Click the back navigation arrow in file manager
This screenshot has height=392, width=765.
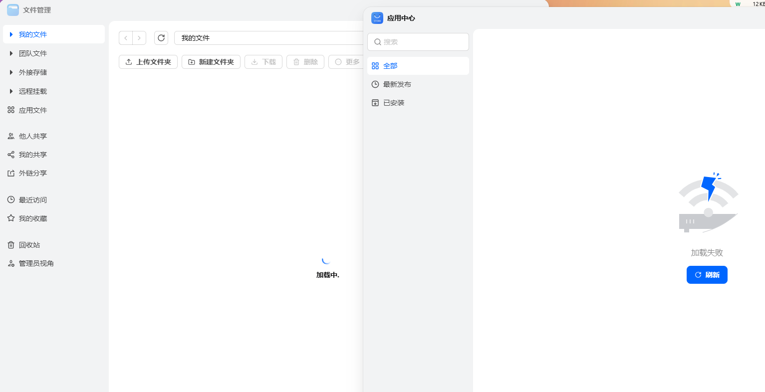[126, 38]
